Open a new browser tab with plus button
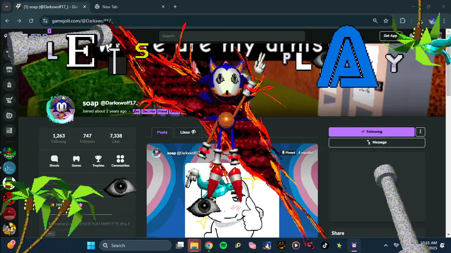This screenshot has height=253, width=451. (x=175, y=6)
